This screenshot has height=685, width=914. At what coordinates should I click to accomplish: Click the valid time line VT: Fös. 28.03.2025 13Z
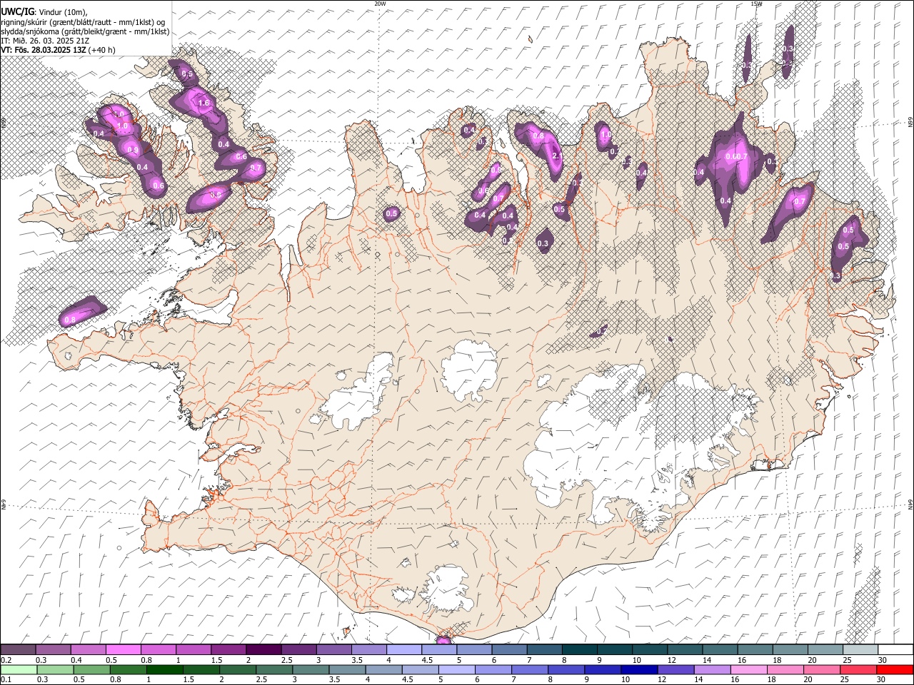click(44, 50)
